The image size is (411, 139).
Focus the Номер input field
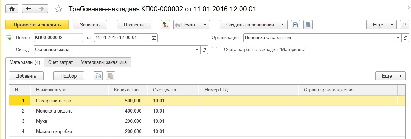tap(58, 38)
